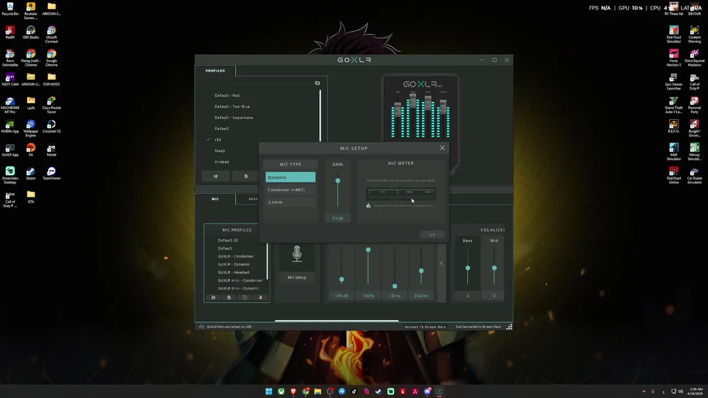708x398 pixels.
Task: Click the taskbar volume speaker icon
Action: point(680,391)
